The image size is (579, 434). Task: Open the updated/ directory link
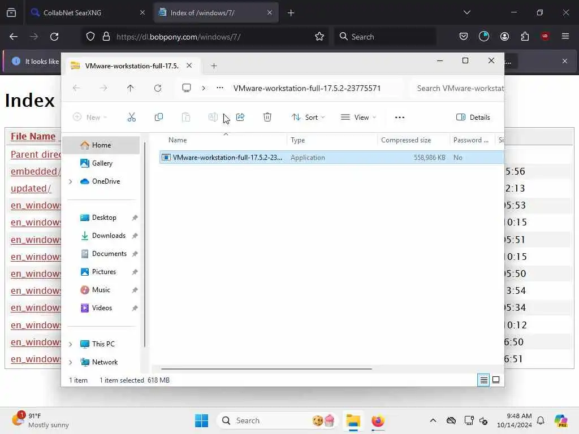point(31,188)
